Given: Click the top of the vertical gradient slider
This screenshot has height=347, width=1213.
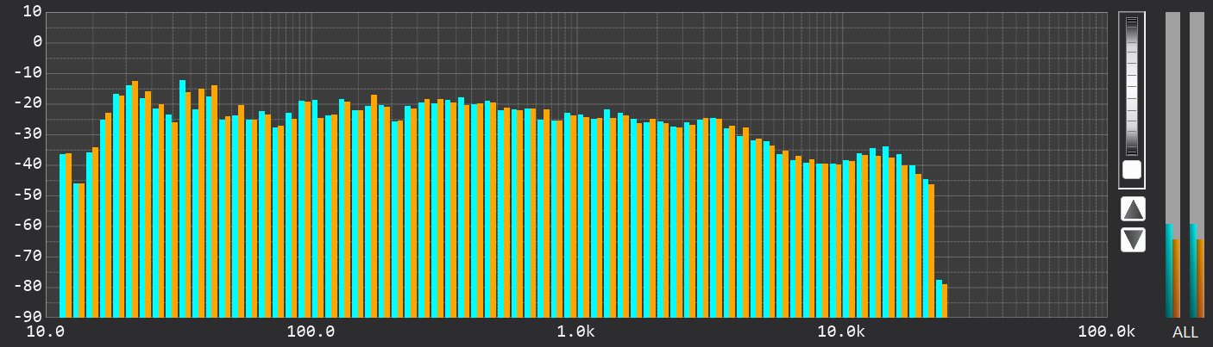Looking at the screenshot, I should tap(1132, 22).
